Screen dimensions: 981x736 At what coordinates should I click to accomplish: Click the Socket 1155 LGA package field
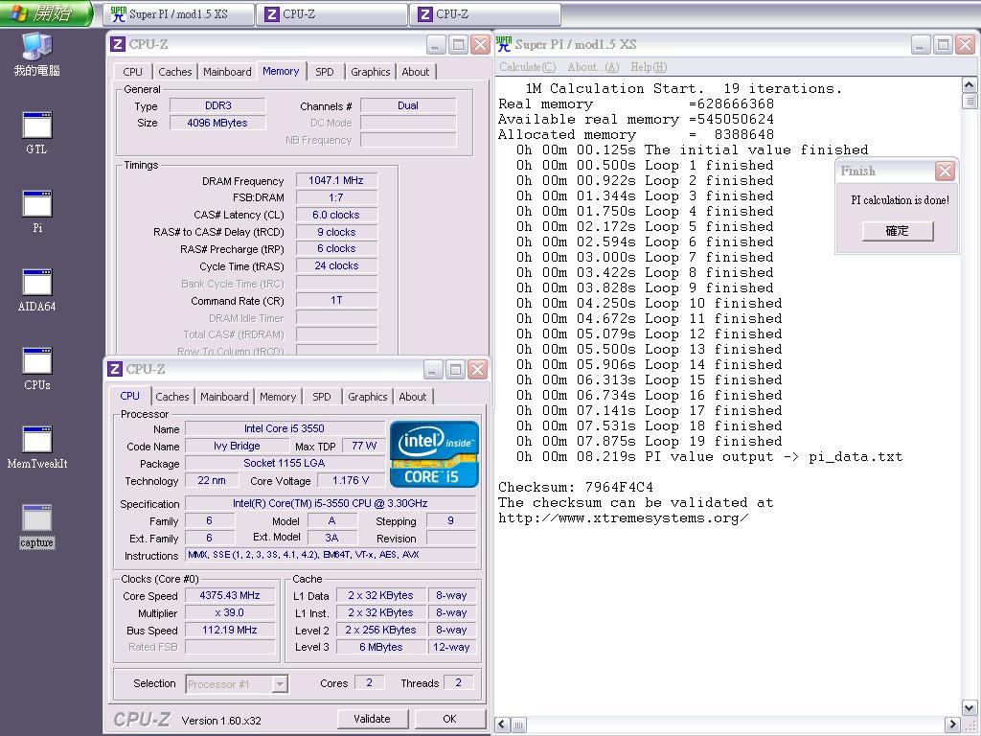[285, 463]
